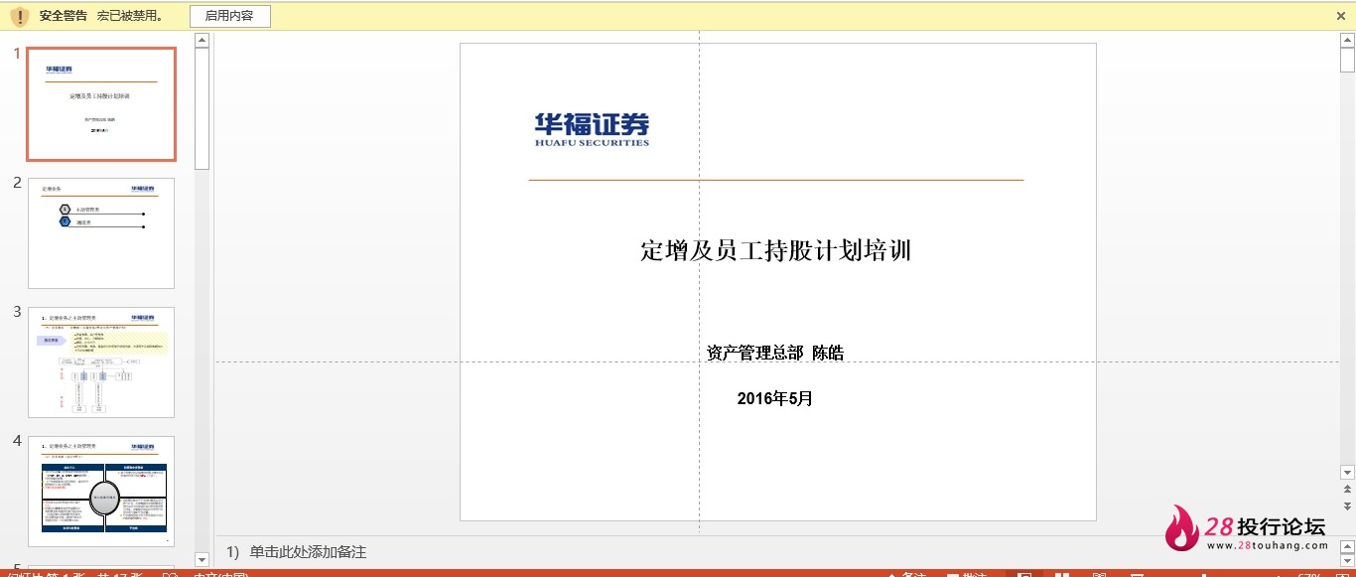Enable content with the 启用内容 button
The width and height of the screenshot is (1356, 577).
pos(229,16)
